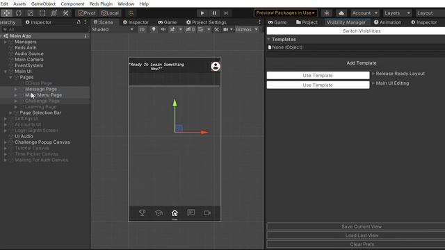
Task: Step one frame forward
Action: pos(226,13)
